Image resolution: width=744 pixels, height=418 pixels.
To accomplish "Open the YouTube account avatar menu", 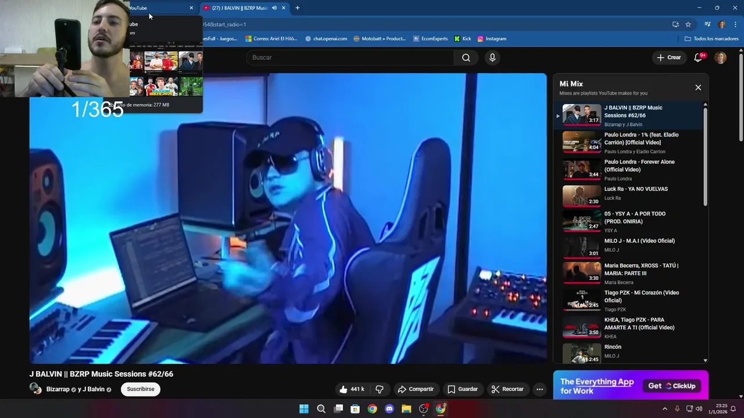I will click(720, 57).
